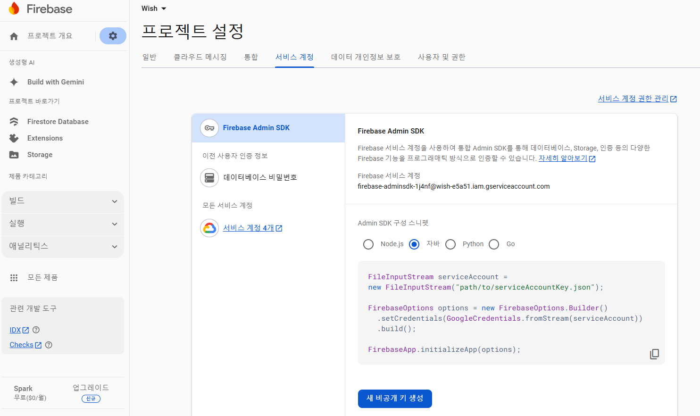Switch to the 클라우드 메시징 tab
This screenshot has width=700, height=416.
[200, 57]
